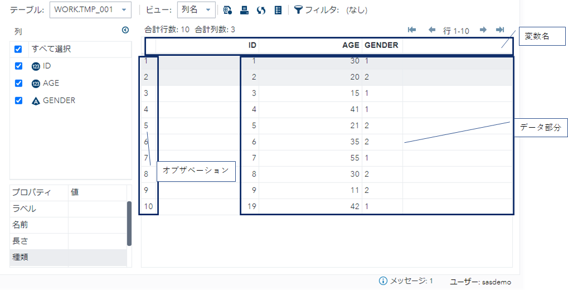This screenshot has width=568, height=290.
Task: Go to the next page of rows
Action: pos(483,30)
